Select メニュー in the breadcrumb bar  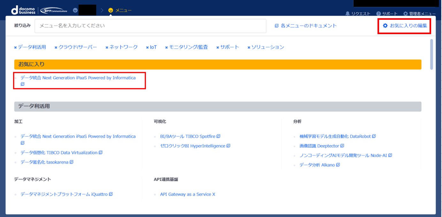[124, 10]
